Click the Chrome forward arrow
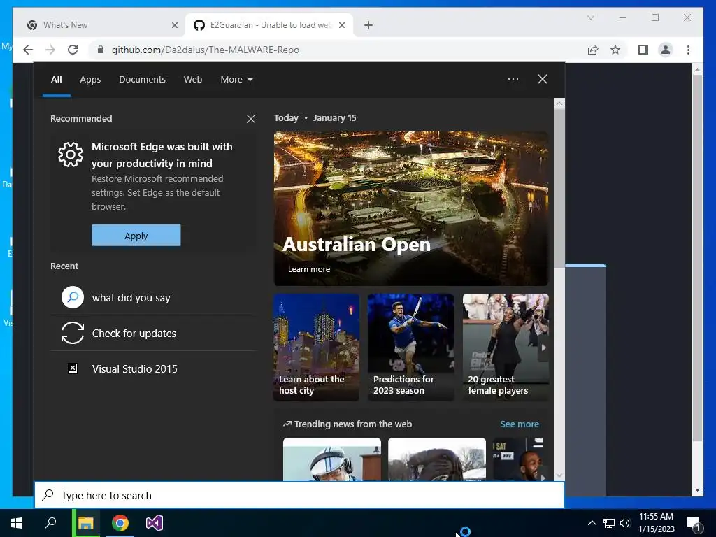Image resolution: width=716 pixels, height=537 pixels. click(x=50, y=50)
